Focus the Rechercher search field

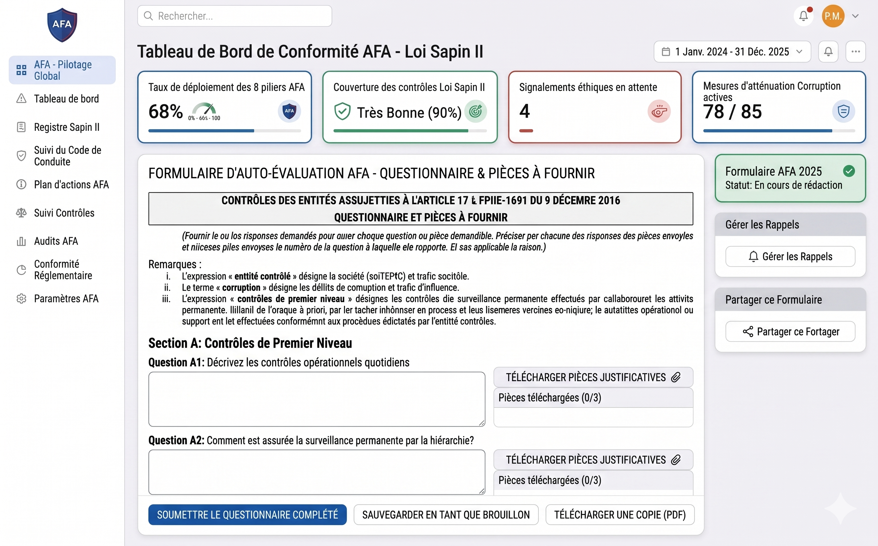235,16
